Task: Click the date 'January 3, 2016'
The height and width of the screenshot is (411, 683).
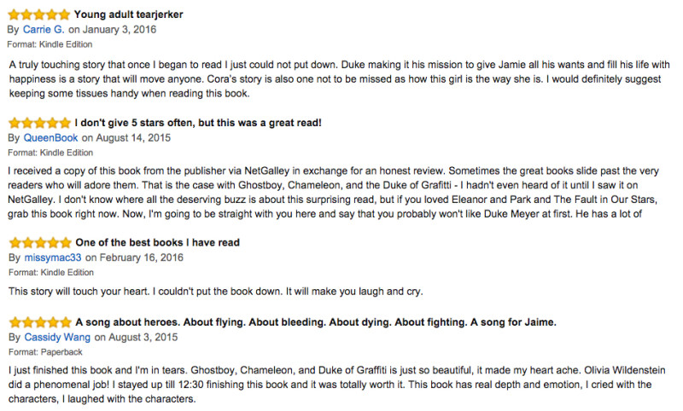Action: point(120,30)
